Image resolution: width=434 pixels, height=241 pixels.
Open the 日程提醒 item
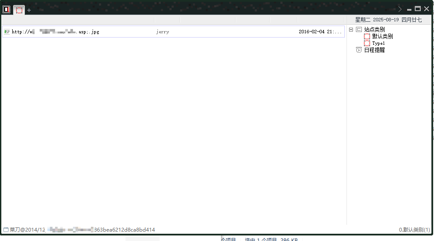[x=374, y=50]
